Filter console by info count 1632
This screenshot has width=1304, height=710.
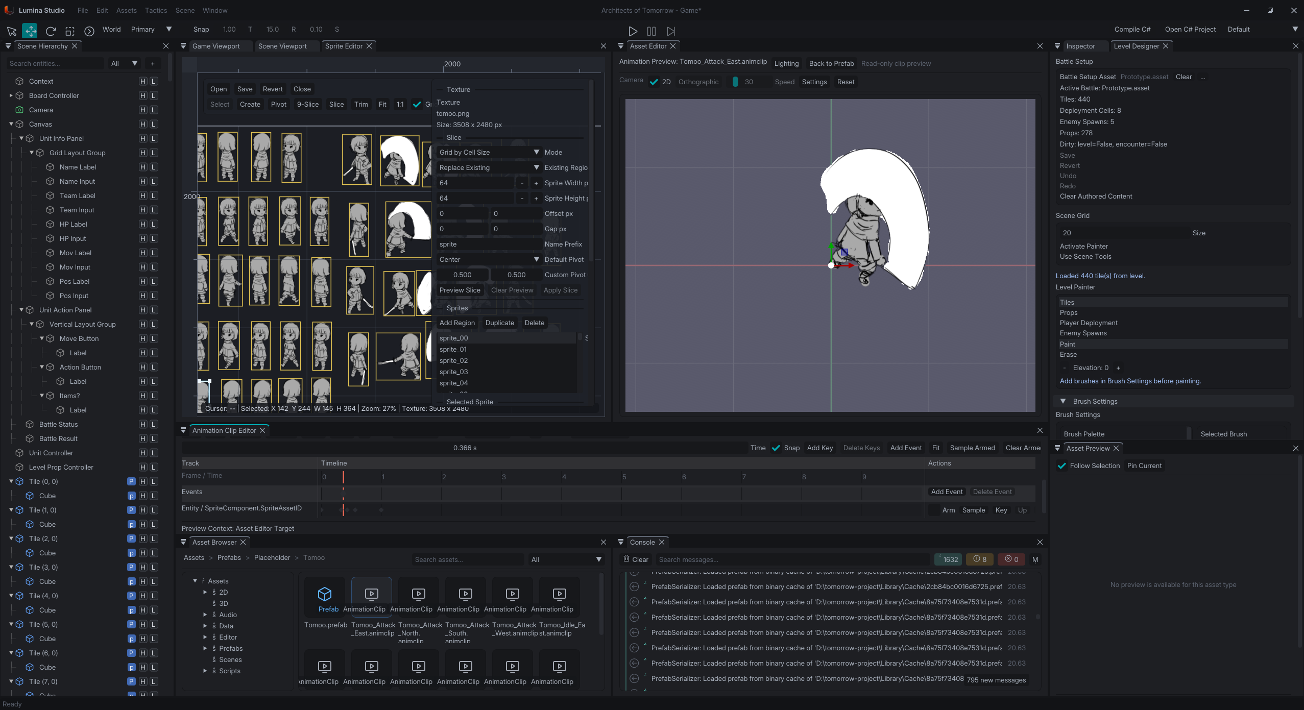948,559
